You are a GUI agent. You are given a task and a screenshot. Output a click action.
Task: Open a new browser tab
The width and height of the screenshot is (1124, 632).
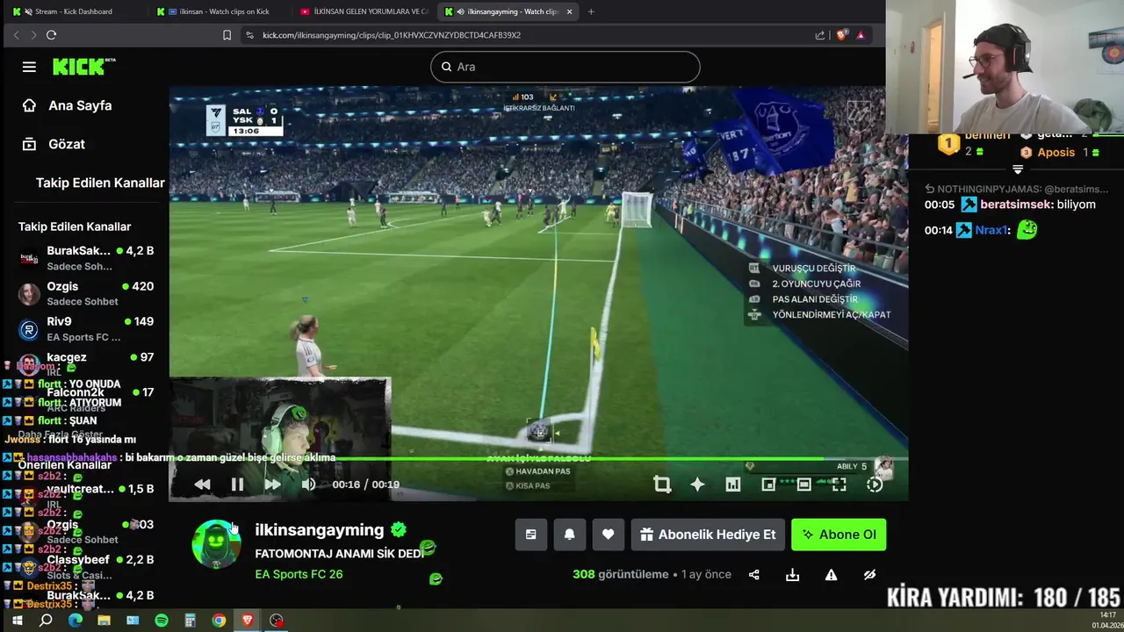pyautogui.click(x=591, y=11)
